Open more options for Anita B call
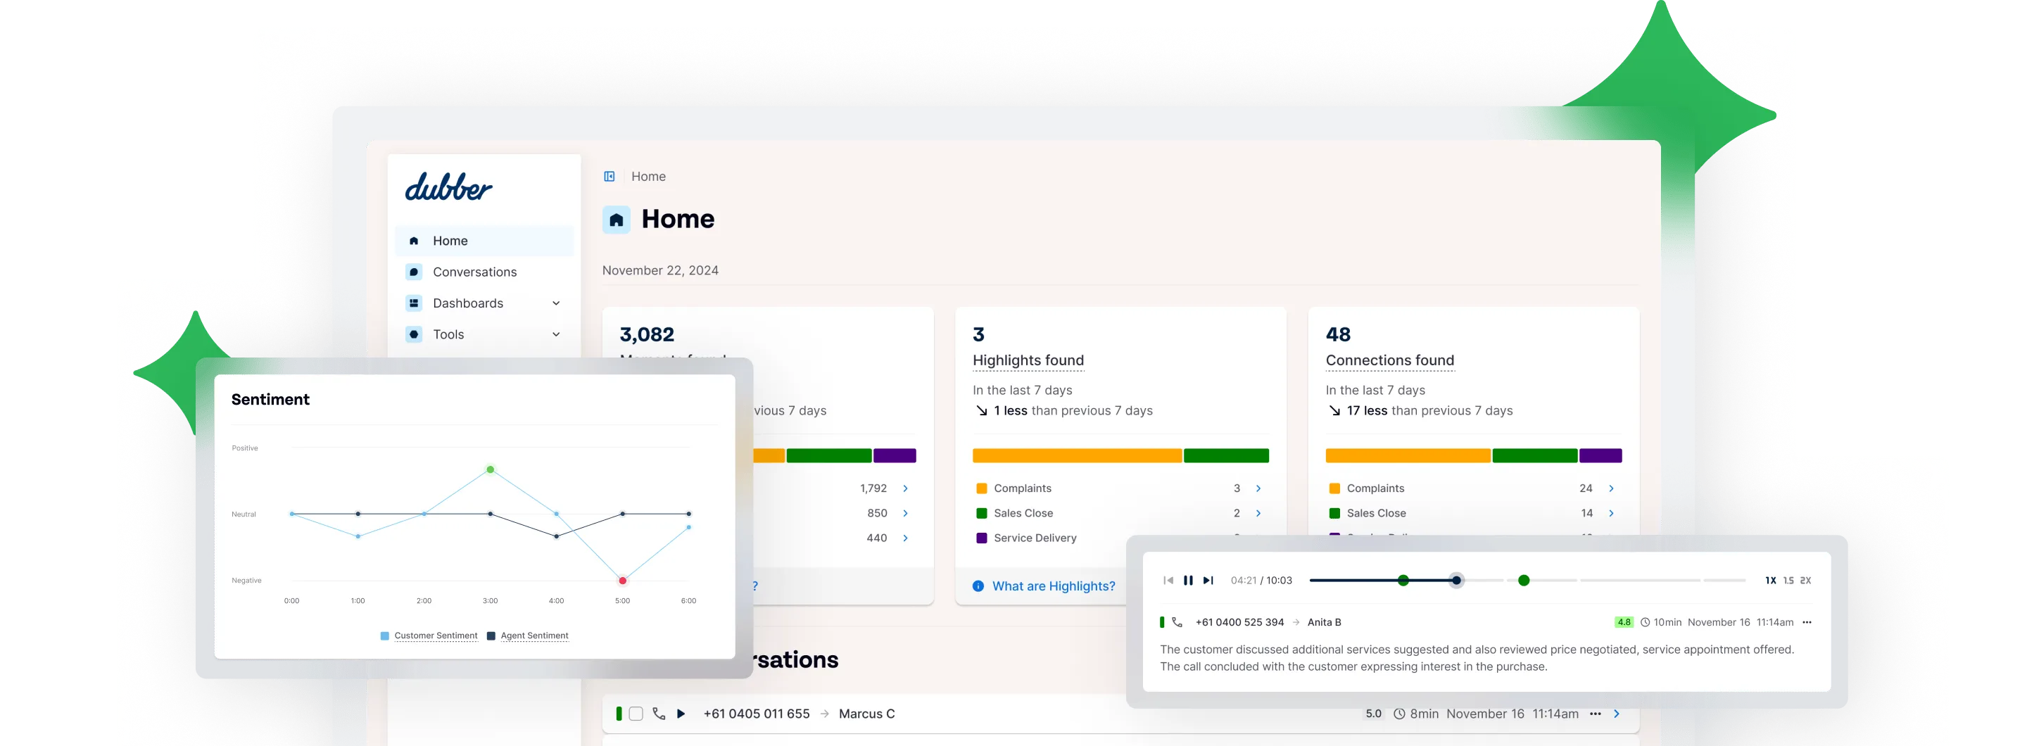This screenshot has height=746, width=2027. coord(1807,622)
